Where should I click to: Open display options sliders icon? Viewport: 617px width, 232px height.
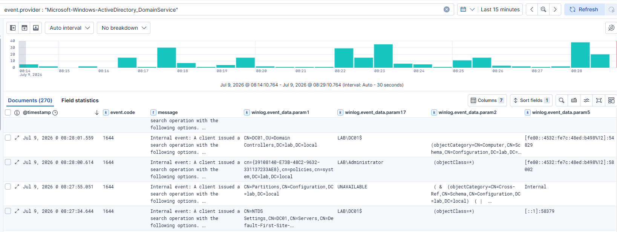point(586,100)
